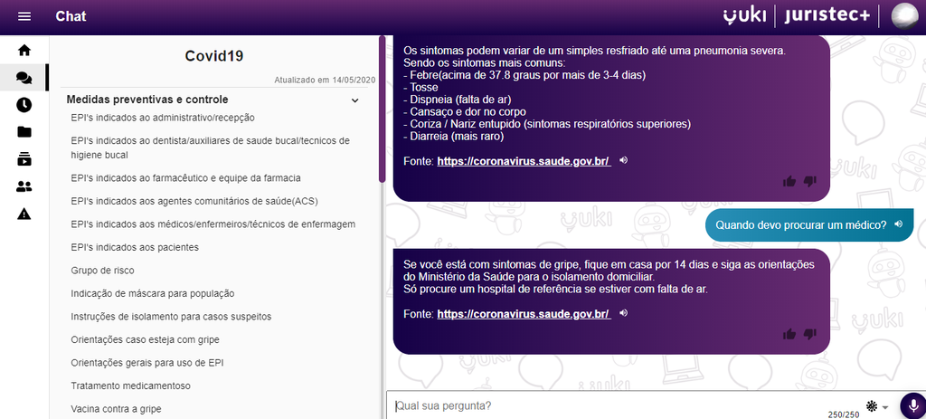Viewport: 926px width, 419px height.
Task: Click the Chat header title
Action: 71,16
